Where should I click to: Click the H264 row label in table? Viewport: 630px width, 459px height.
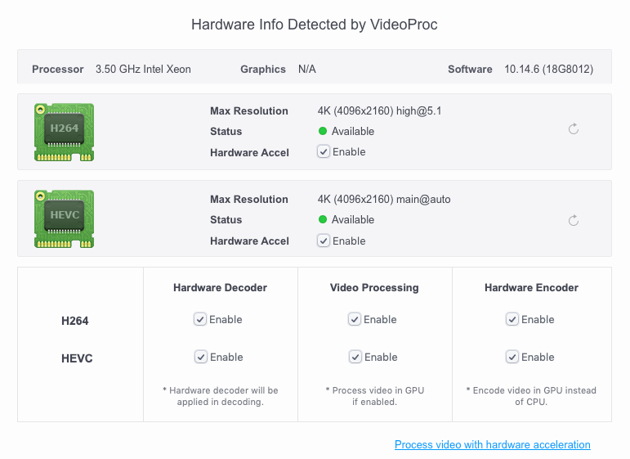(x=75, y=321)
